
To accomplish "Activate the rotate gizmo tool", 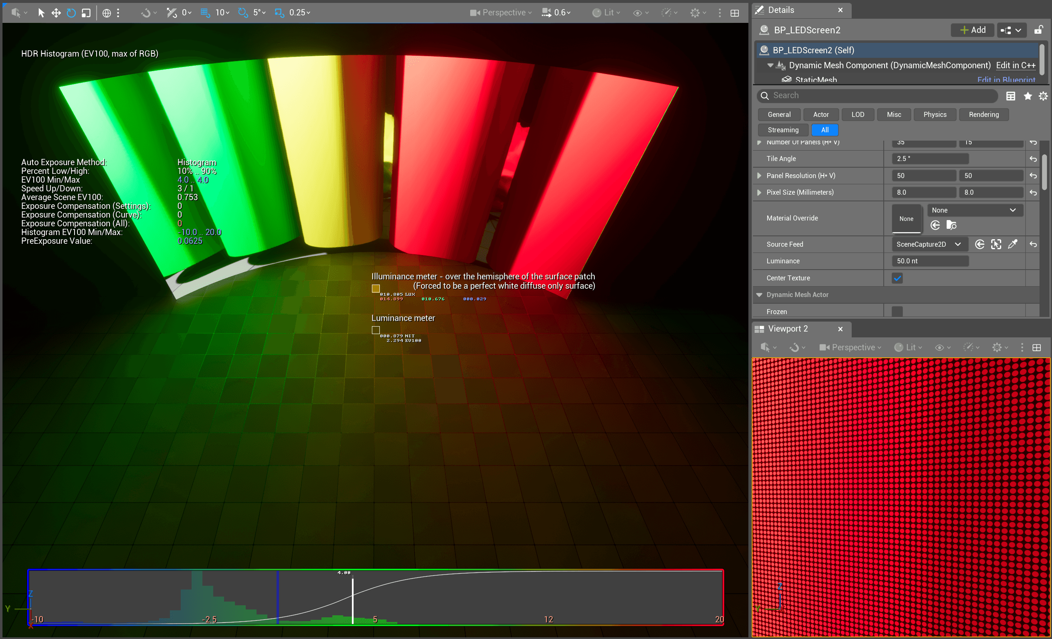I will [x=71, y=13].
